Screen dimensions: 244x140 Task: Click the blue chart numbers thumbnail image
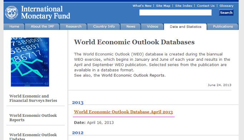[x=30, y=62]
